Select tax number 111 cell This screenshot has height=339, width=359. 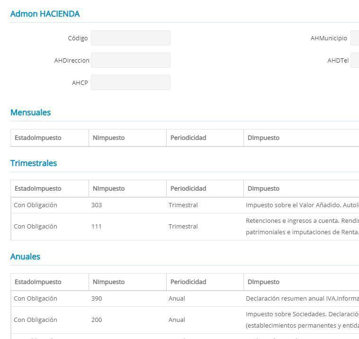point(97,227)
